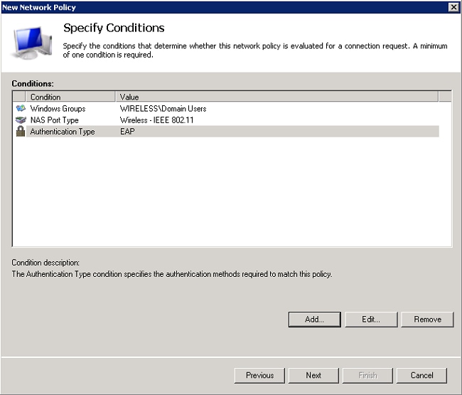
Task: Select the Authentication Type condition row
Action: pos(227,132)
